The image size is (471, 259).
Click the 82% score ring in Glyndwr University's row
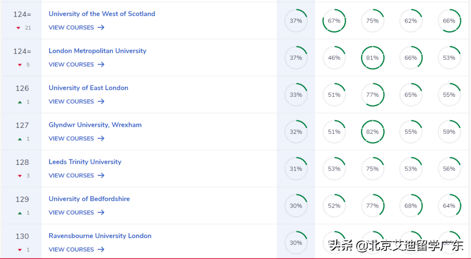point(372,132)
